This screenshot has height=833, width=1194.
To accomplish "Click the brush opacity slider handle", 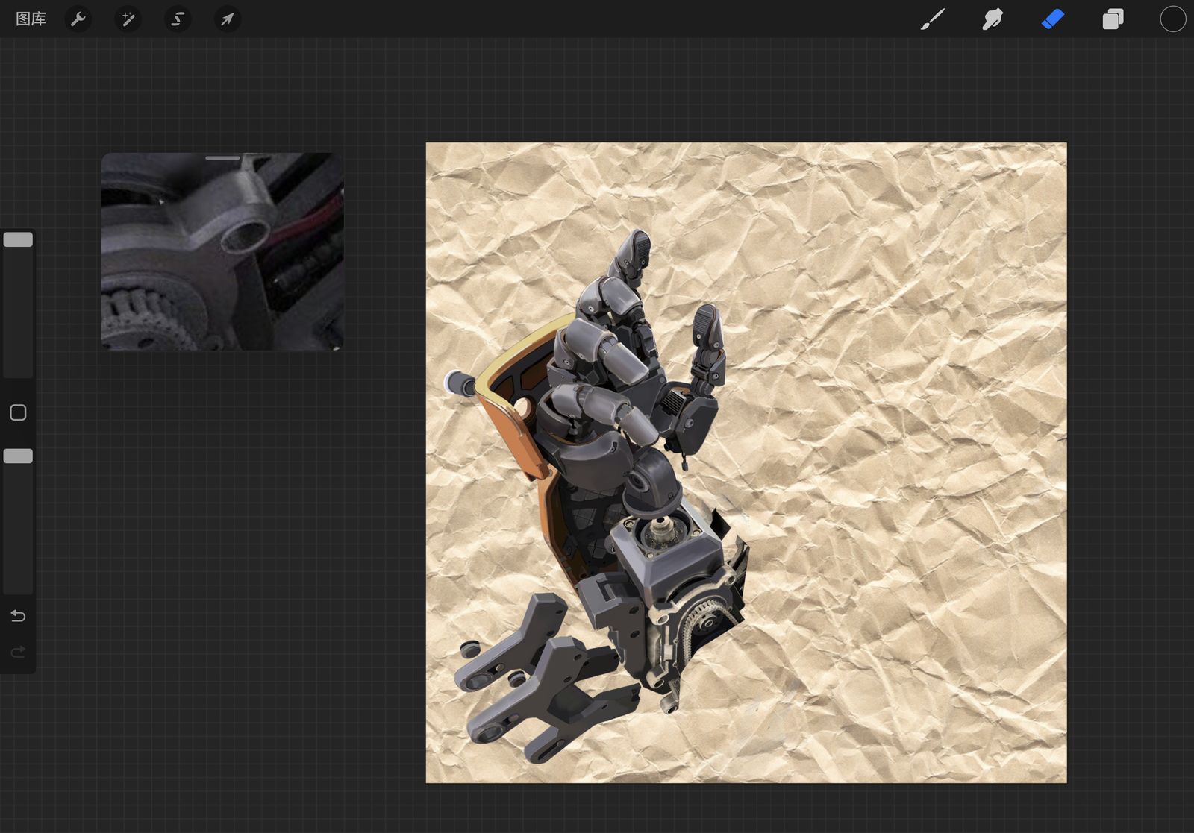I will tap(18, 456).
